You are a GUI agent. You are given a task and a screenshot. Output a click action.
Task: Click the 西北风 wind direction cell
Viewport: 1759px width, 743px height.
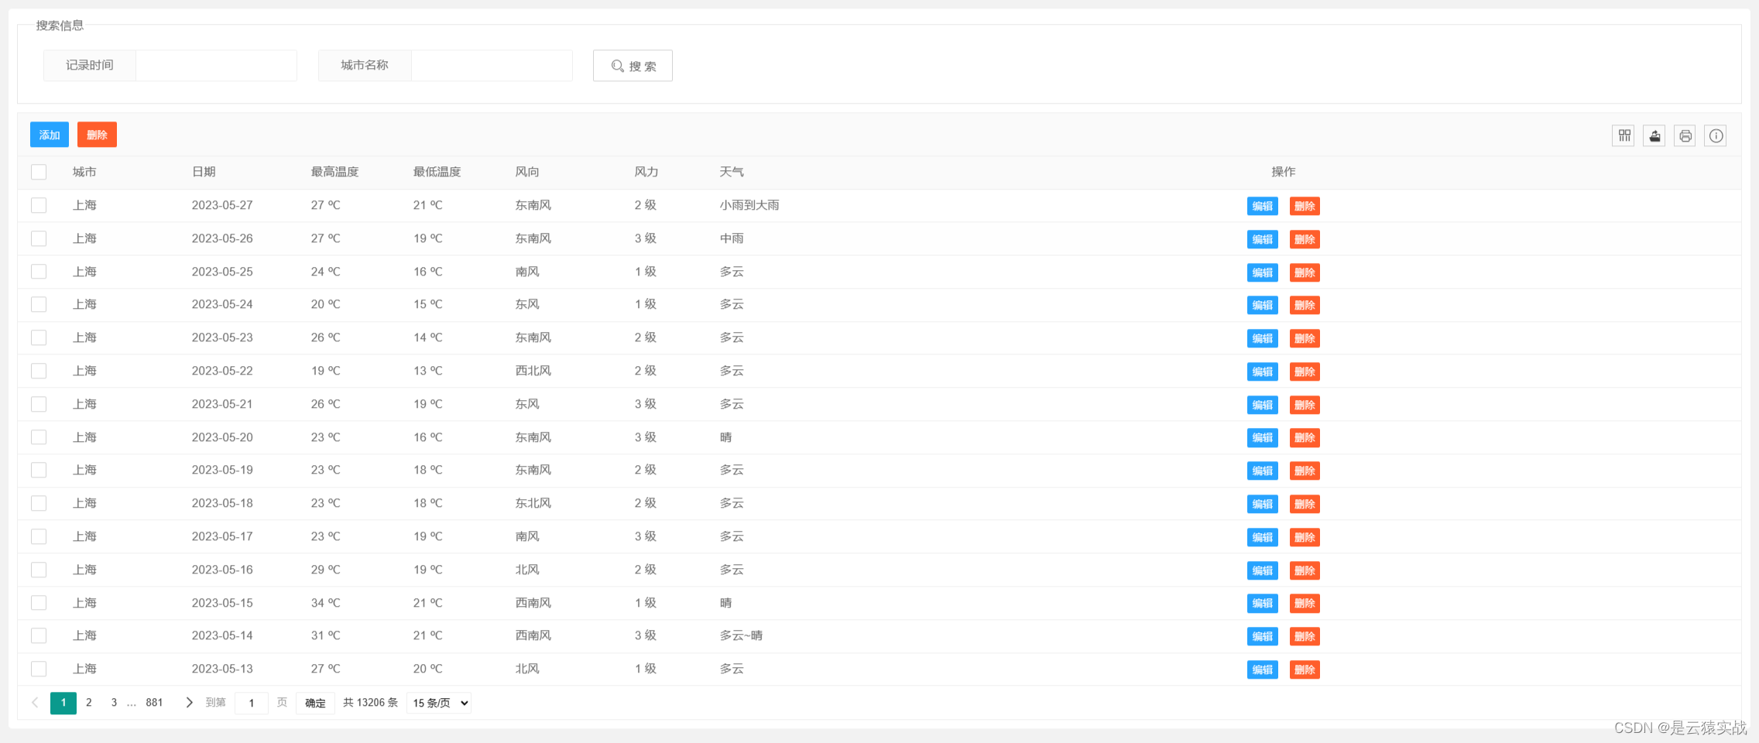pos(533,371)
